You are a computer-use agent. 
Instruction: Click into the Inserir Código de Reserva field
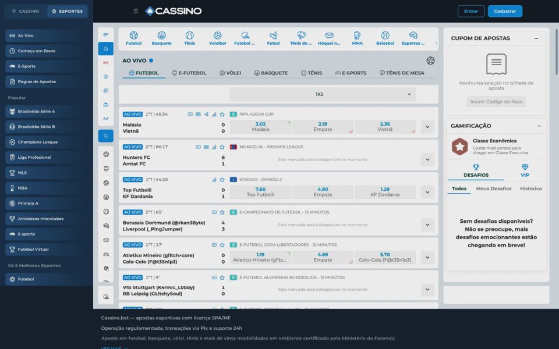coord(496,102)
